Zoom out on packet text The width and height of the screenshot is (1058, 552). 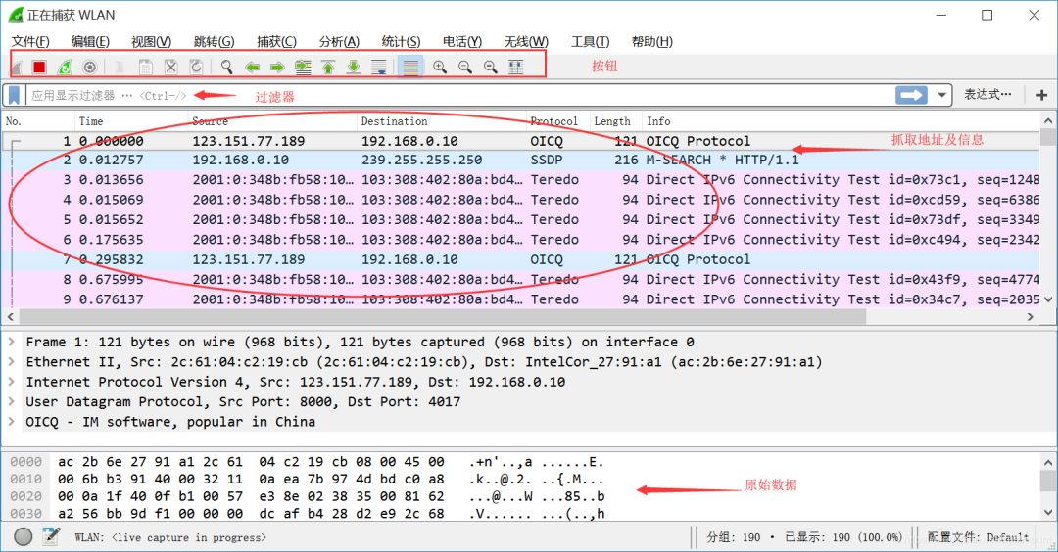pyautogui.click(x=465, y=67)
